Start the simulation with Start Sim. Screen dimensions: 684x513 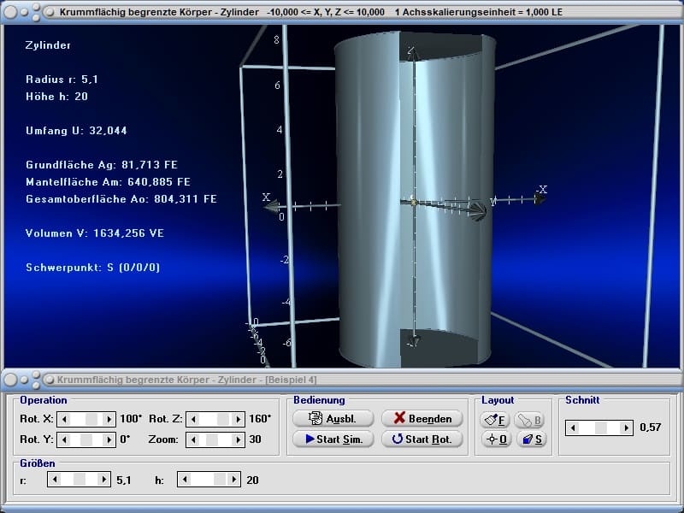(x=333, y=439)
